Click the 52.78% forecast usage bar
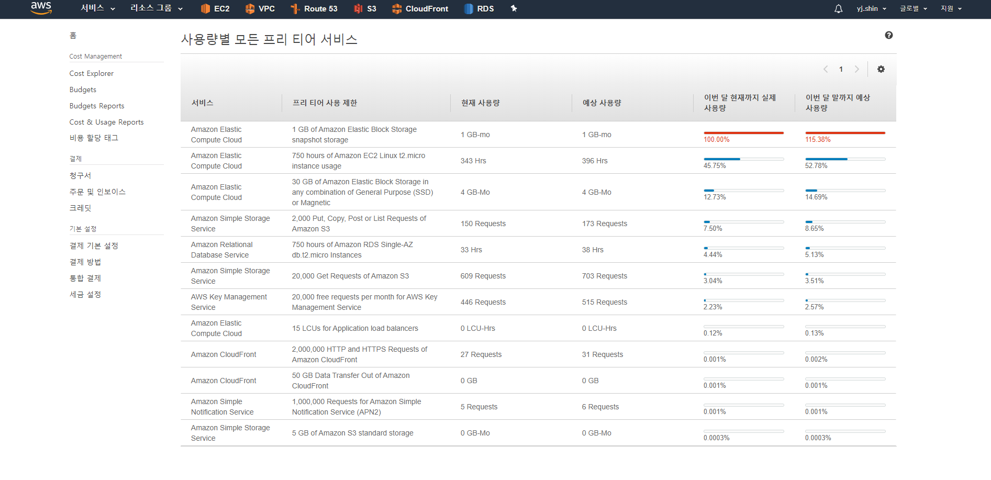 (x=845, y=159)
